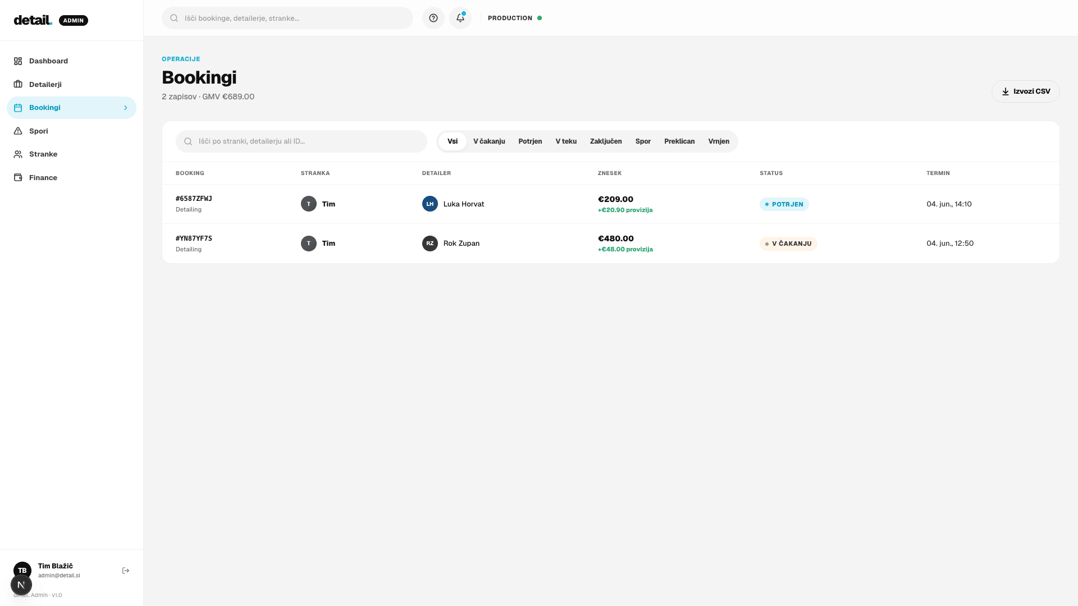Click the Bookingi calendar icon
The image size is (1078, 606).
(x=18, y=107)
